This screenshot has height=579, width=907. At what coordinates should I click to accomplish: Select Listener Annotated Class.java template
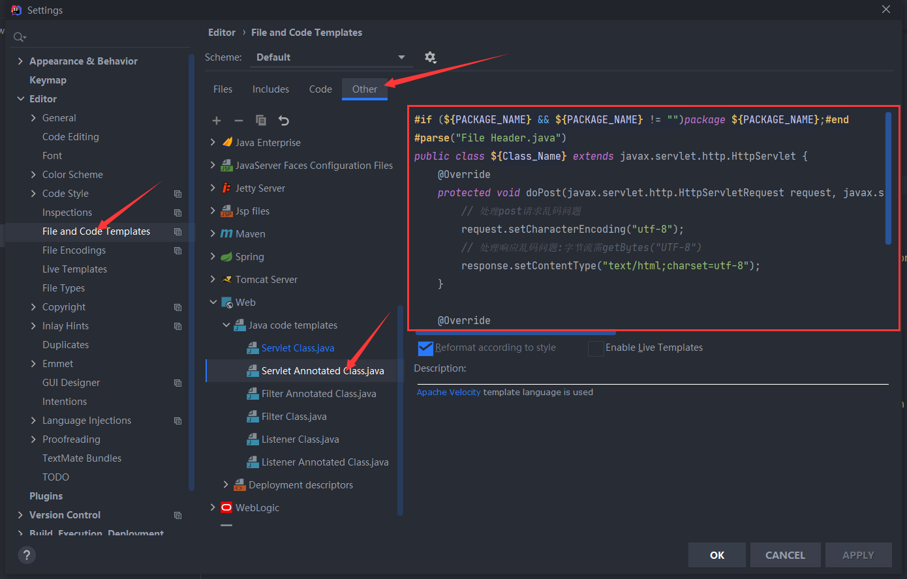coord(325,462)
